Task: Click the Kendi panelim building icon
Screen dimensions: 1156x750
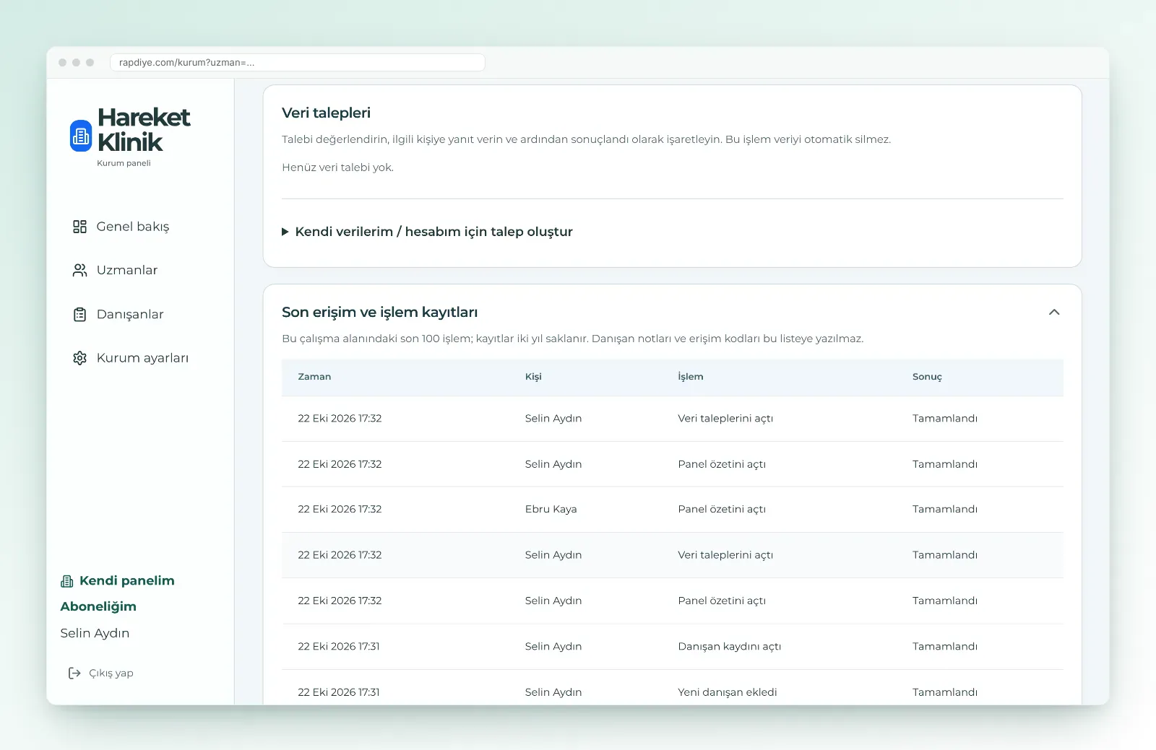Action: pos(67,581)
